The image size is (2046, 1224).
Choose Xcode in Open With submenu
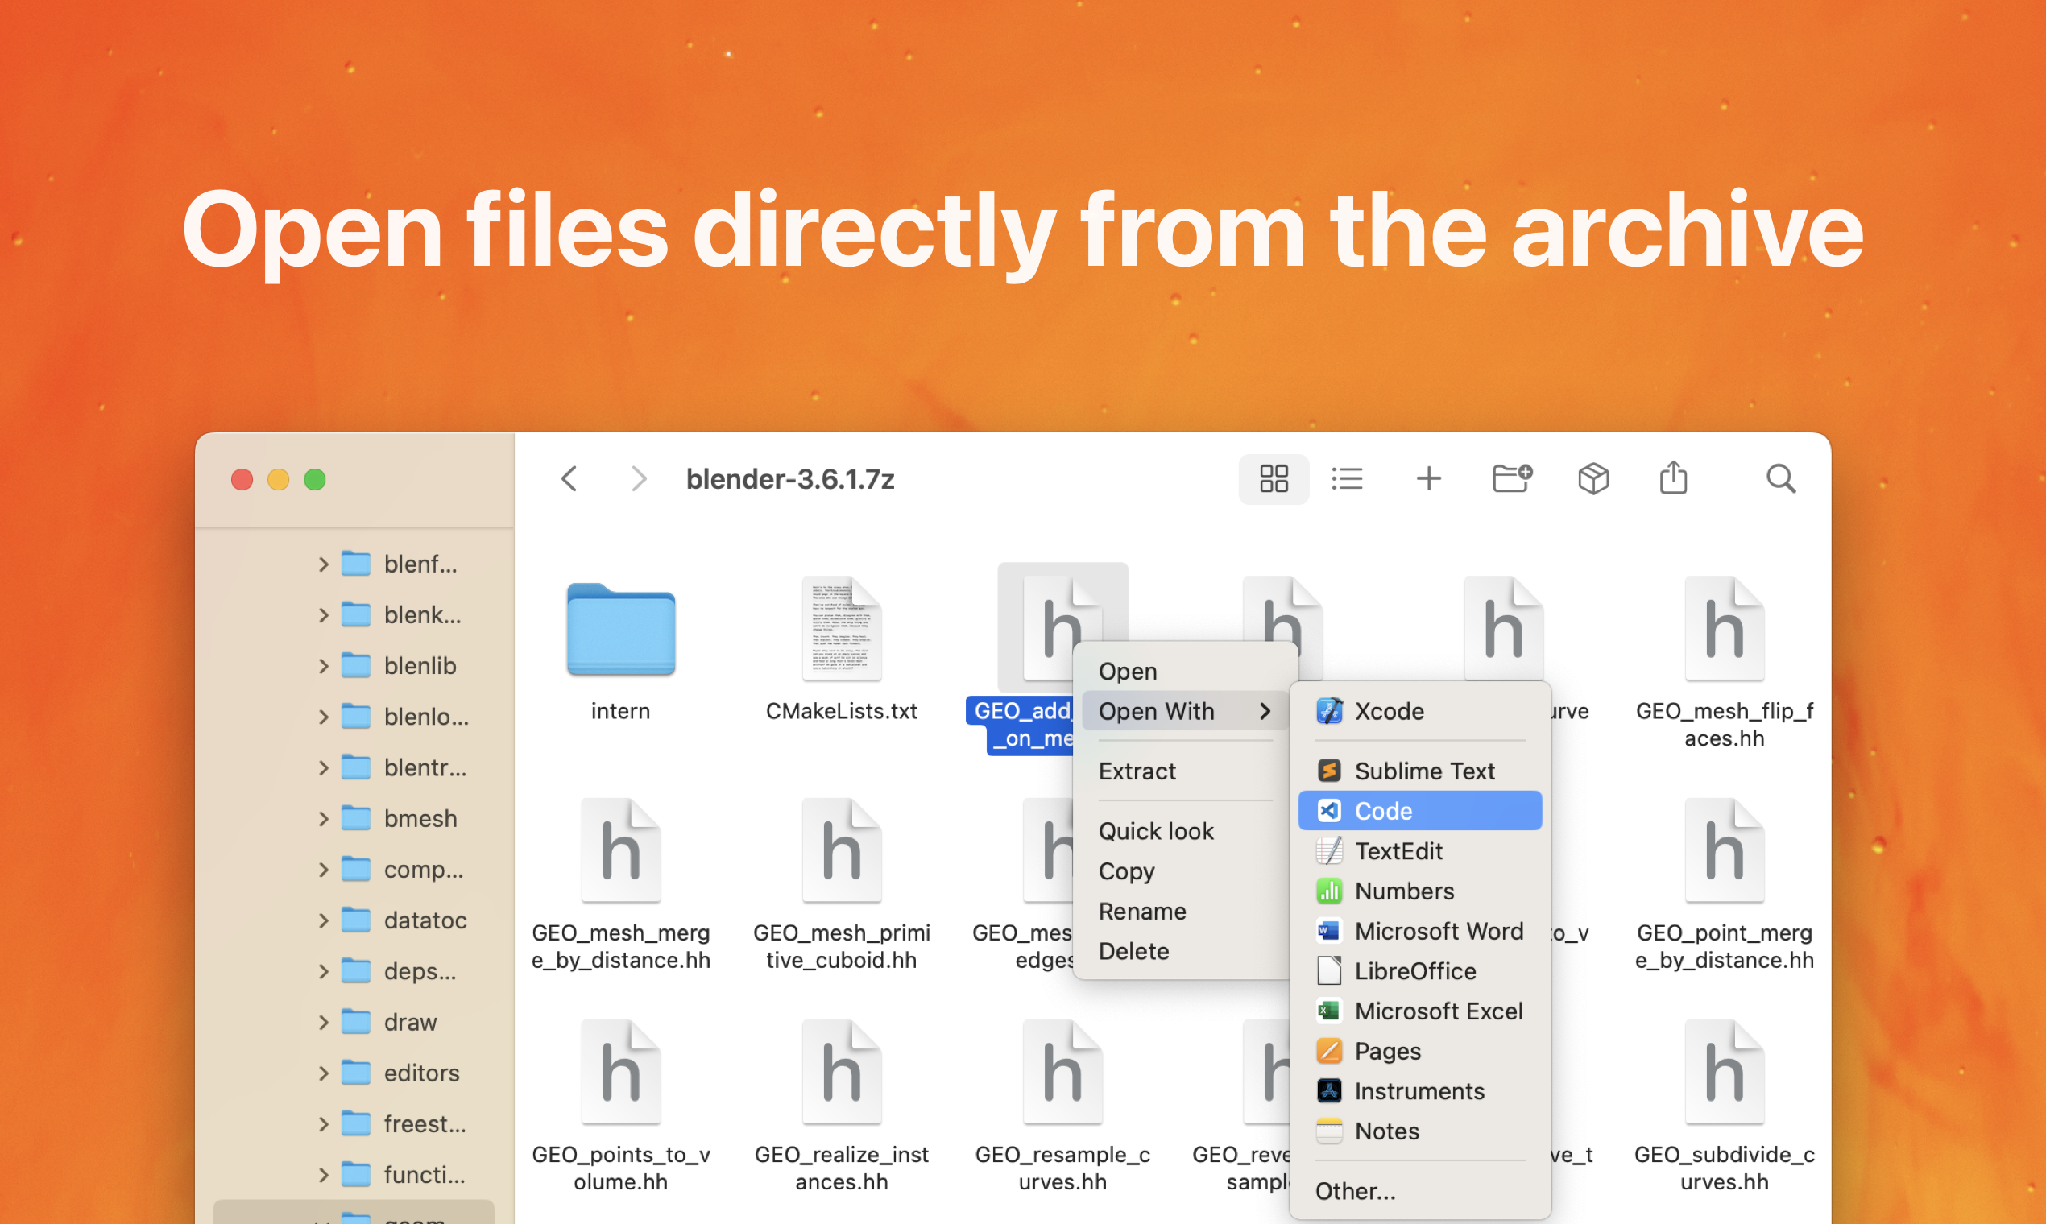click(x=1420, y=711)
